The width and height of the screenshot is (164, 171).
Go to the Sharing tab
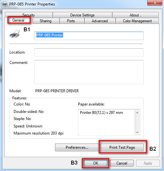[x=46, y=21]
